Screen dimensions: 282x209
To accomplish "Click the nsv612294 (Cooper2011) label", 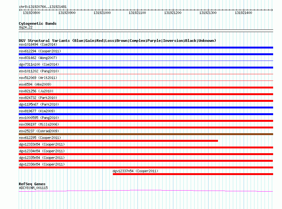I will coord(40,51).
